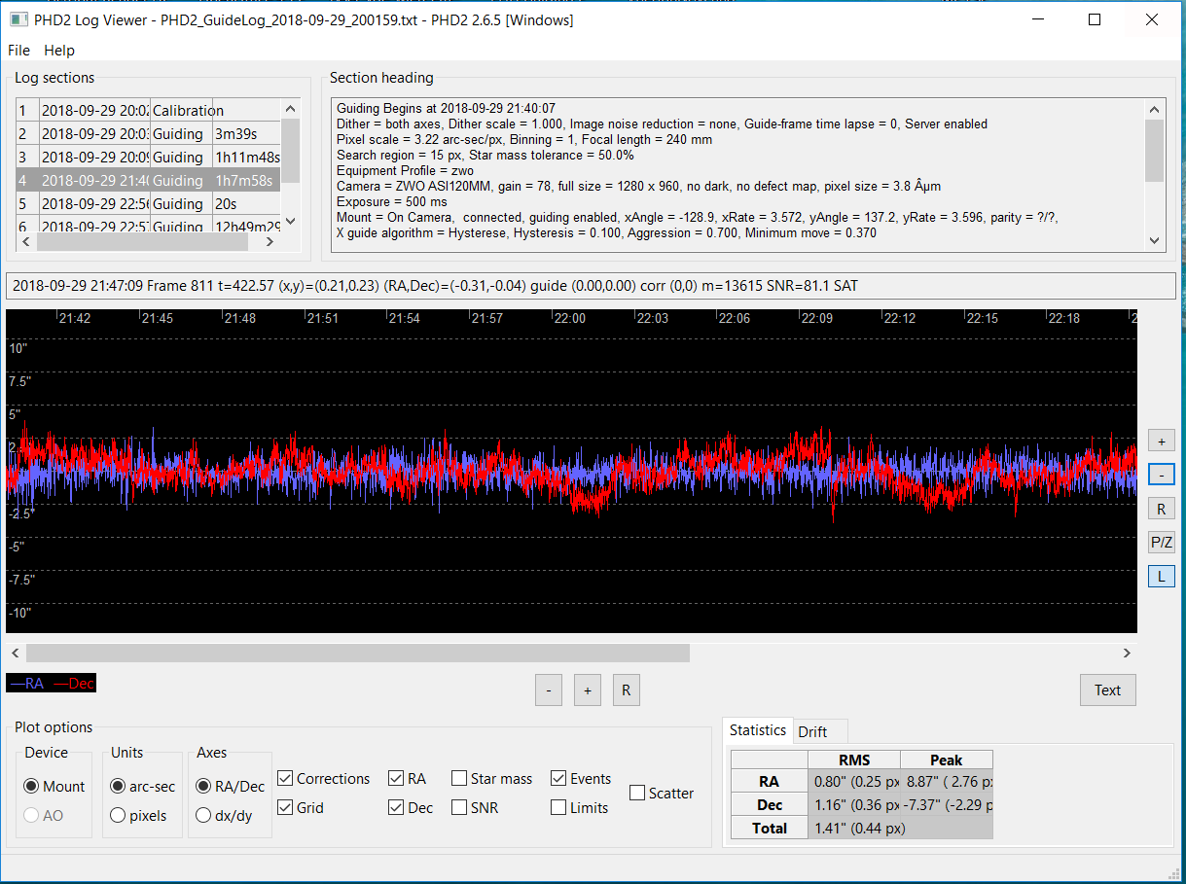Choose arc-sec units radio button
This screenshot has width=1186, height=884.
tap(143, 786)
